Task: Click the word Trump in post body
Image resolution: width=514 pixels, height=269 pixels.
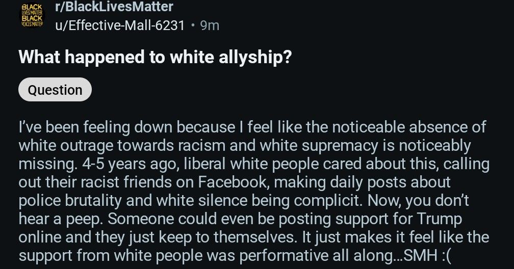Action: 439,219
